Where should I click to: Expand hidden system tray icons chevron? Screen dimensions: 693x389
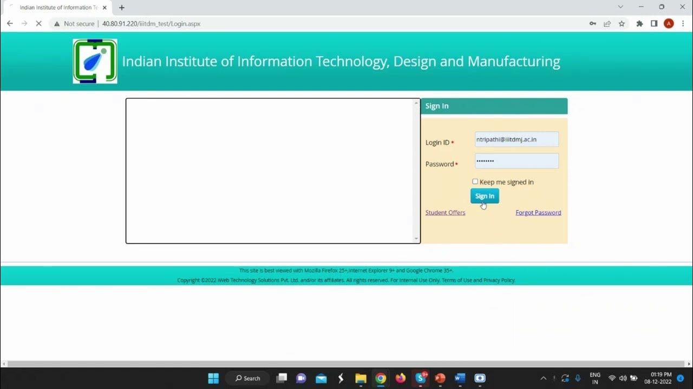click(x=544, y=378)
